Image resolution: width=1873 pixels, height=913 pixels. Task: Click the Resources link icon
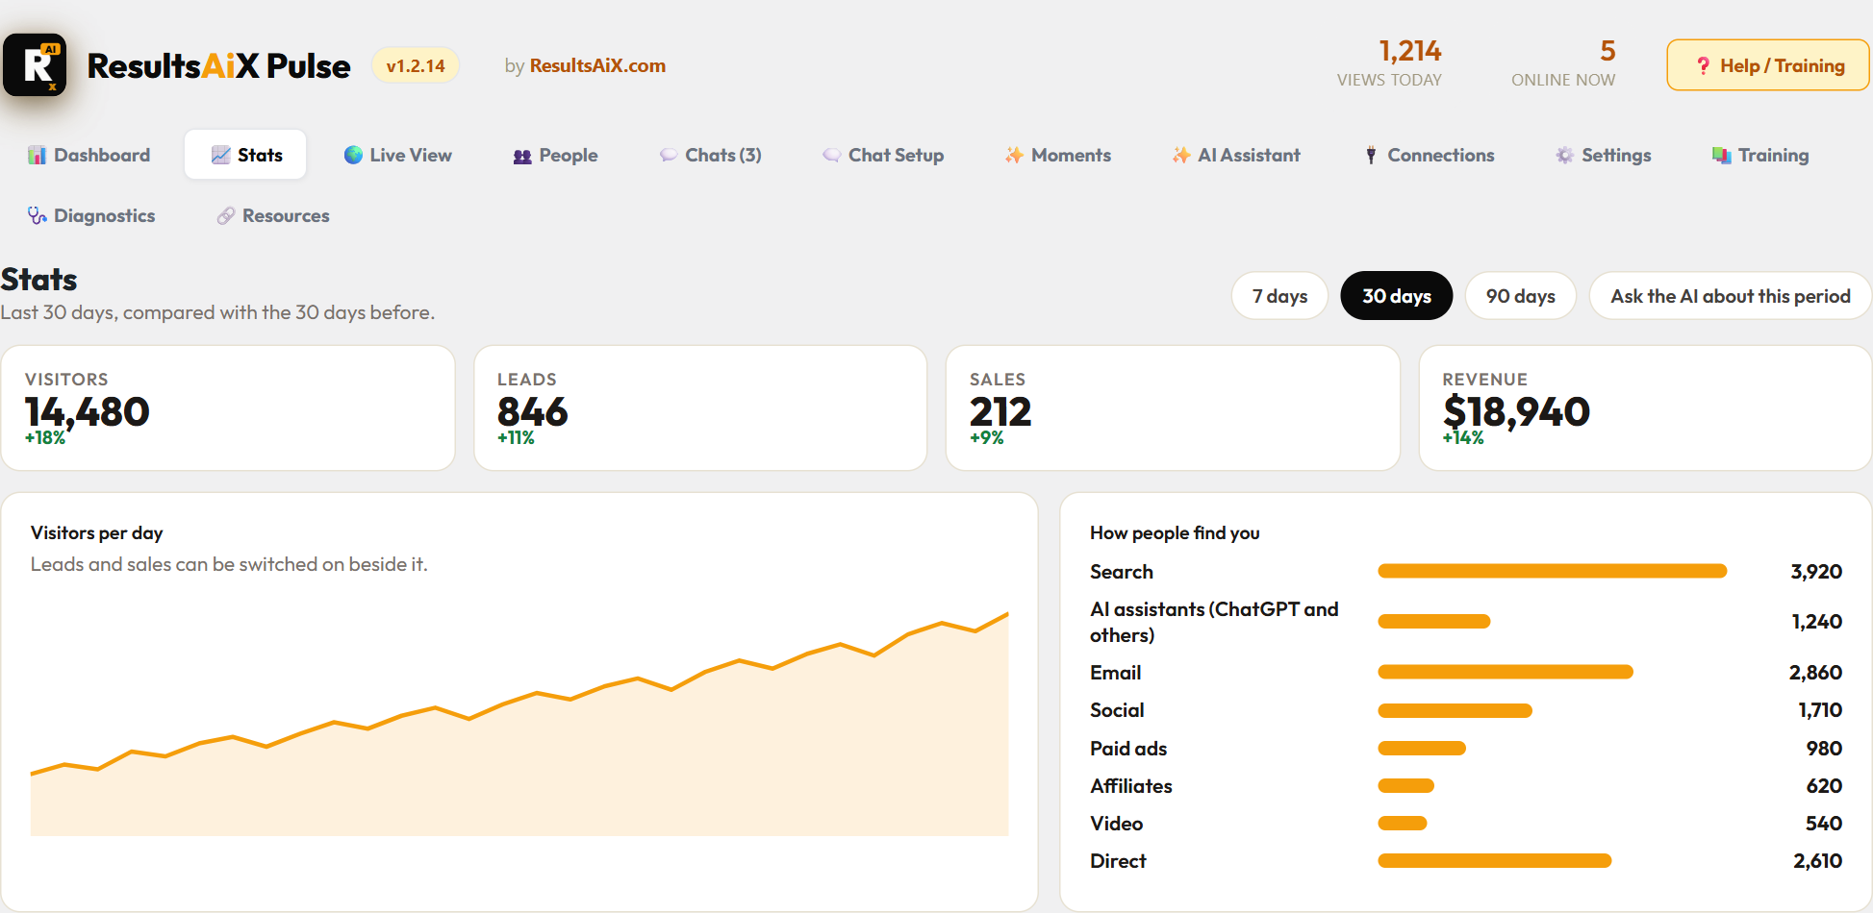point(226,215)
